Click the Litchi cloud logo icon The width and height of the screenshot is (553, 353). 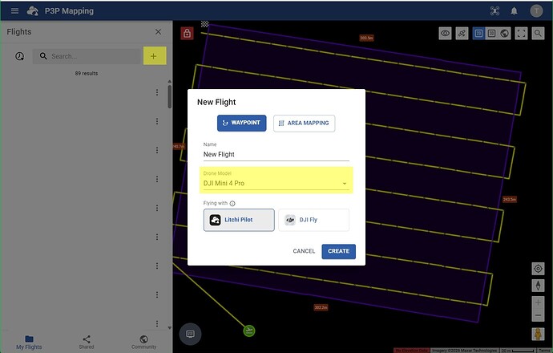(33, 11)
